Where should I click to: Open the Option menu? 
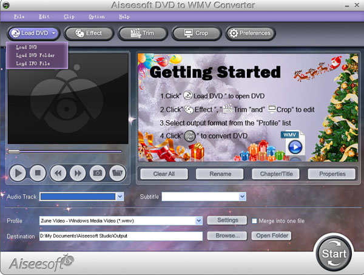pyautogui.click(x=96, y=17)
